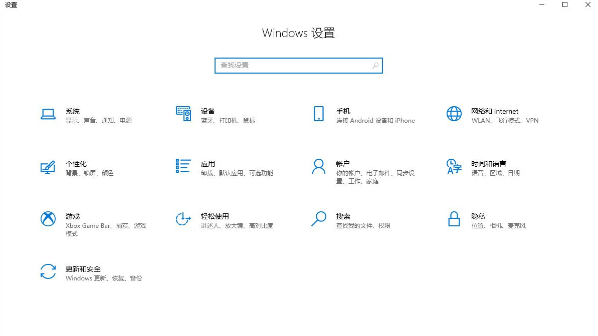Click the magnifier icon beside 搜索 category
Screen dimensions: 598x336
[319, 219]
